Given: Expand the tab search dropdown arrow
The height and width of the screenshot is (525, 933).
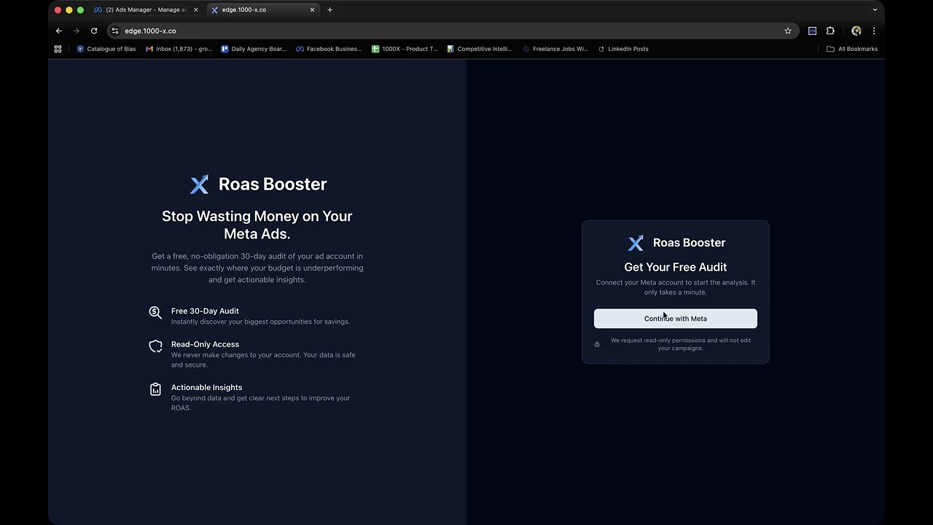Looking at the screenshot, I should point(875,10).
